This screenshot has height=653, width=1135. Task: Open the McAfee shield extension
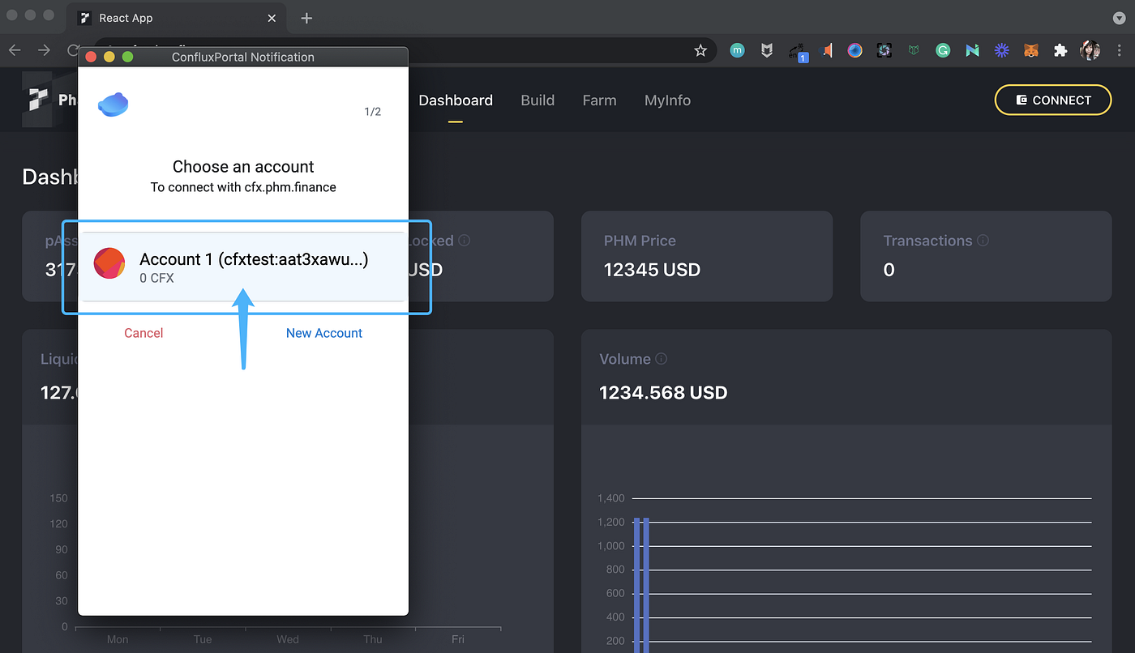pyautogui.click(x=767, y=50)
